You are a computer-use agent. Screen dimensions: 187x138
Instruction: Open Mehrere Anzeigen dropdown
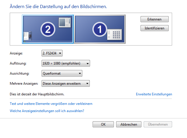(x=66, y=83)
